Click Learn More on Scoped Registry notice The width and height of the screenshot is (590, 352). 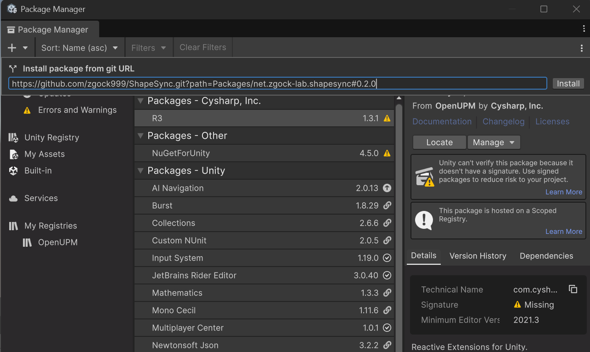point(564,232)
